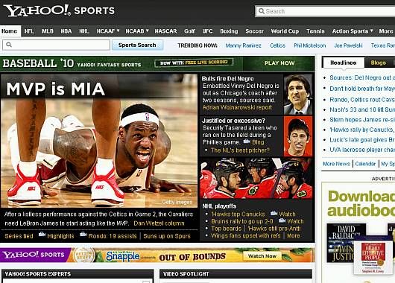Focus the Sports Search text field

(56, 45)
